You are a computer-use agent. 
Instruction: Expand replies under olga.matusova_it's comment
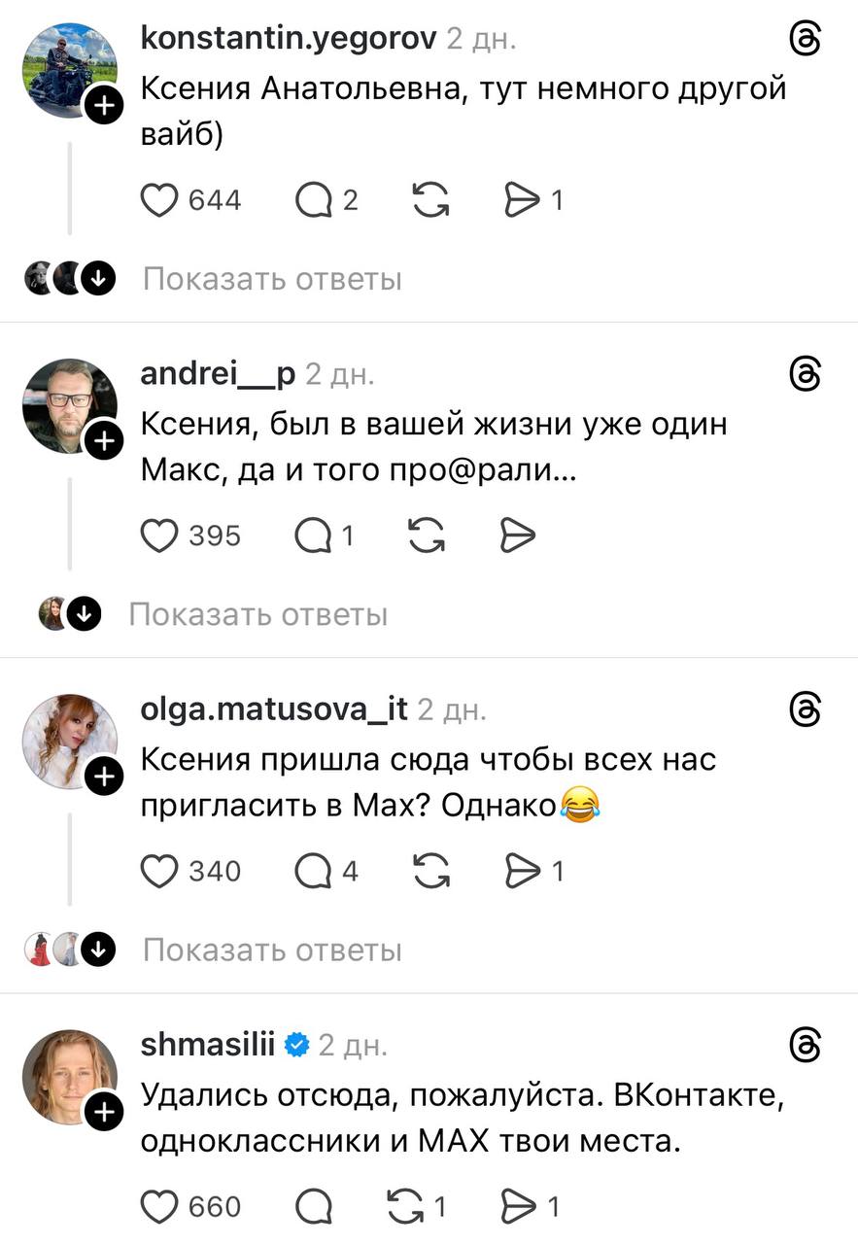(x=272, y=950)
